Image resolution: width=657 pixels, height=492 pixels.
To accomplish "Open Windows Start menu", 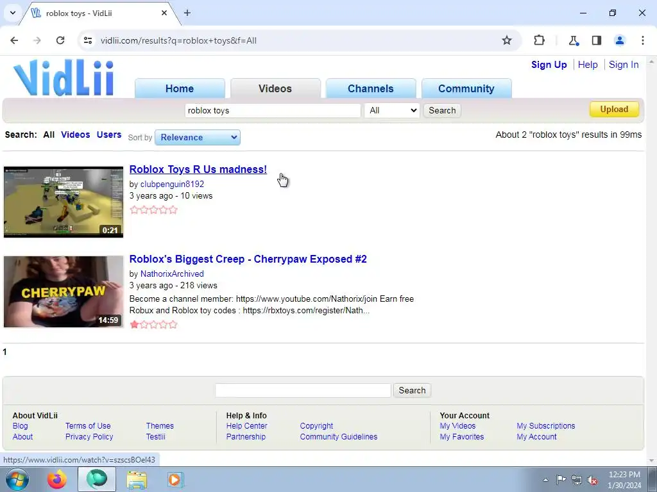I will pos(17,479).
